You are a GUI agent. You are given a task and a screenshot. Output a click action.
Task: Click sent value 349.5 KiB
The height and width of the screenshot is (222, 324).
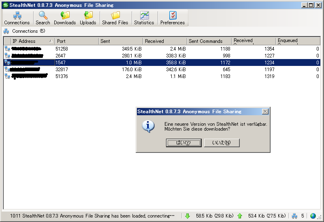click(132, 49)
